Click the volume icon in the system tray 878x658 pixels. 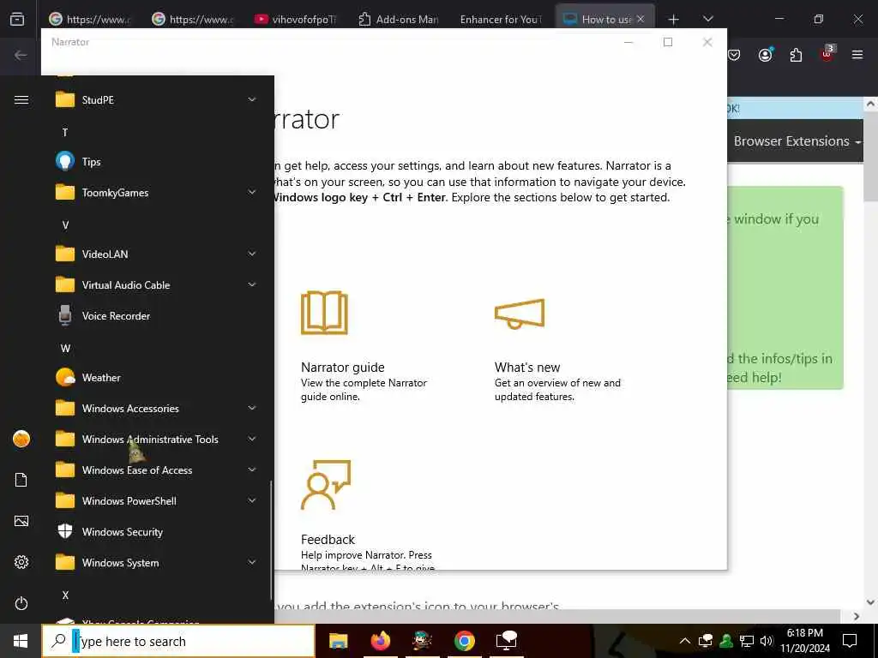click(767, 641)
